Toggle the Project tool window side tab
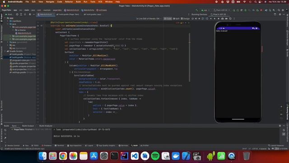The image size is (289, 163). (x=2, y=18)
